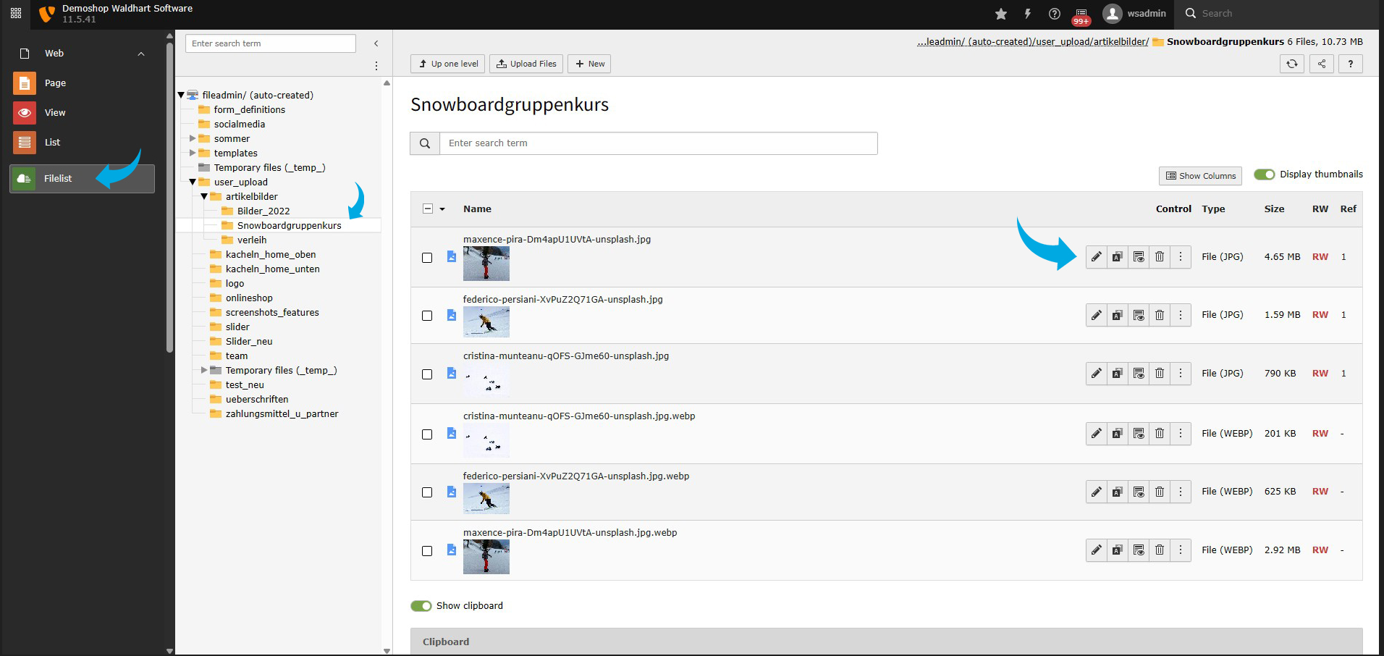1384x656 pixels.
Task: Select Bilder_2022 folder in tree
Action: tap(263, 211)
